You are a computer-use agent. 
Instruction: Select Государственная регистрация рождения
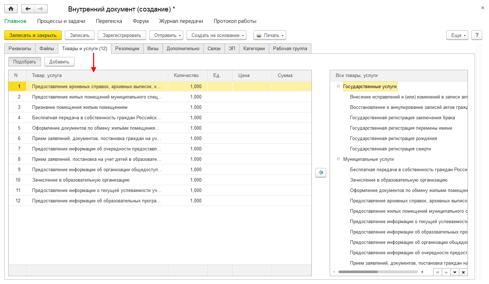pyautogui.click(x=393, y=138)
